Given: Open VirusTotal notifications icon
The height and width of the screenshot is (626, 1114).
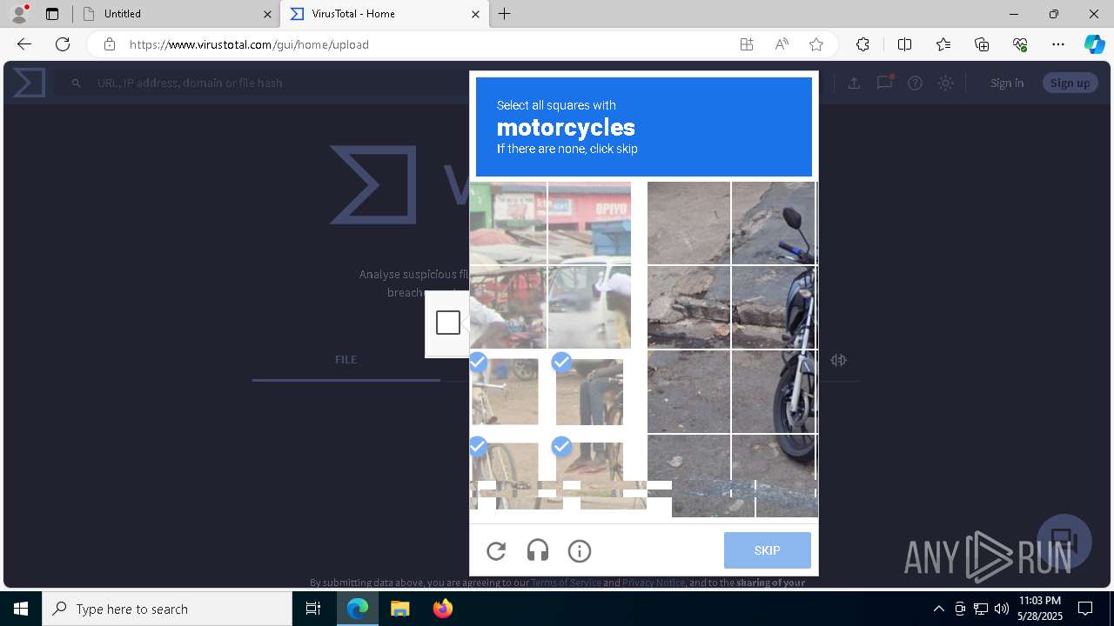Looking at the screenshot, I should tap(885, 83).
